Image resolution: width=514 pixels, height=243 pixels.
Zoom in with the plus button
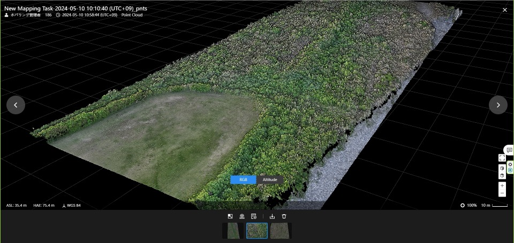(502, 185)
